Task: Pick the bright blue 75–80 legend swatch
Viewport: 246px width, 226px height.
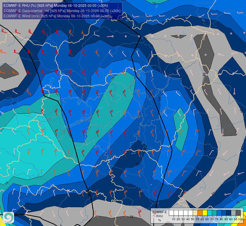Action: pyautogui.click(x=219, y=213)
